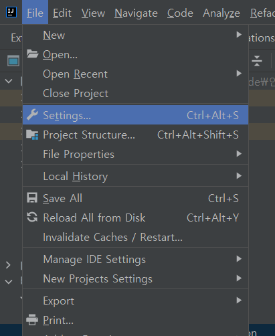Click the wrench icon next to Settings...

point(32,115)
